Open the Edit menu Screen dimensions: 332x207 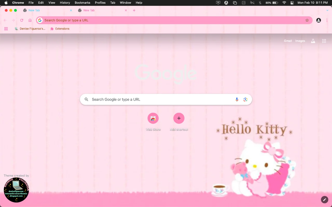point(41,3)
